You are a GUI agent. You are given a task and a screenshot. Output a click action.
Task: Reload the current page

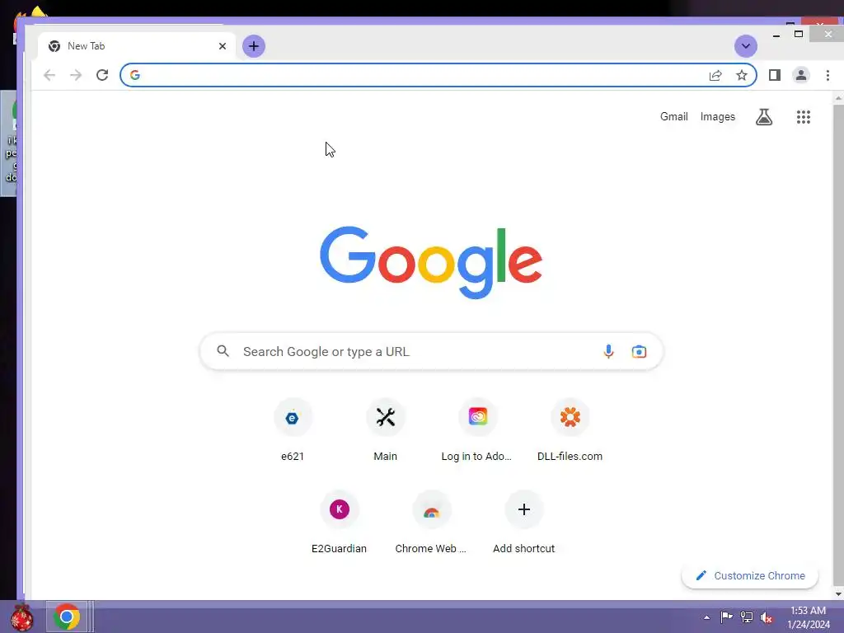tap(102, 75)
